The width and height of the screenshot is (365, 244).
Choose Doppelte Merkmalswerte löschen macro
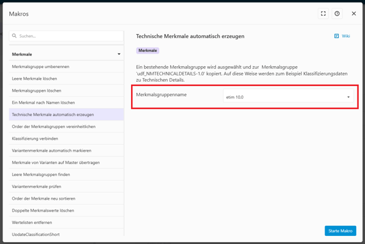pyautogui.click(x=66, y=210)
